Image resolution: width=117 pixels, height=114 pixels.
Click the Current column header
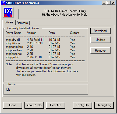[x=75, y=33]
